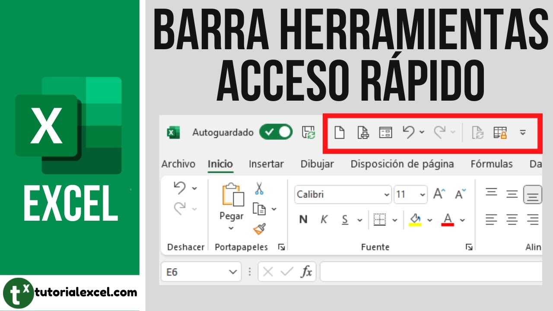Toggle Autoguardado off
Screen dimensions: 553x311
[x=276, y=132]
